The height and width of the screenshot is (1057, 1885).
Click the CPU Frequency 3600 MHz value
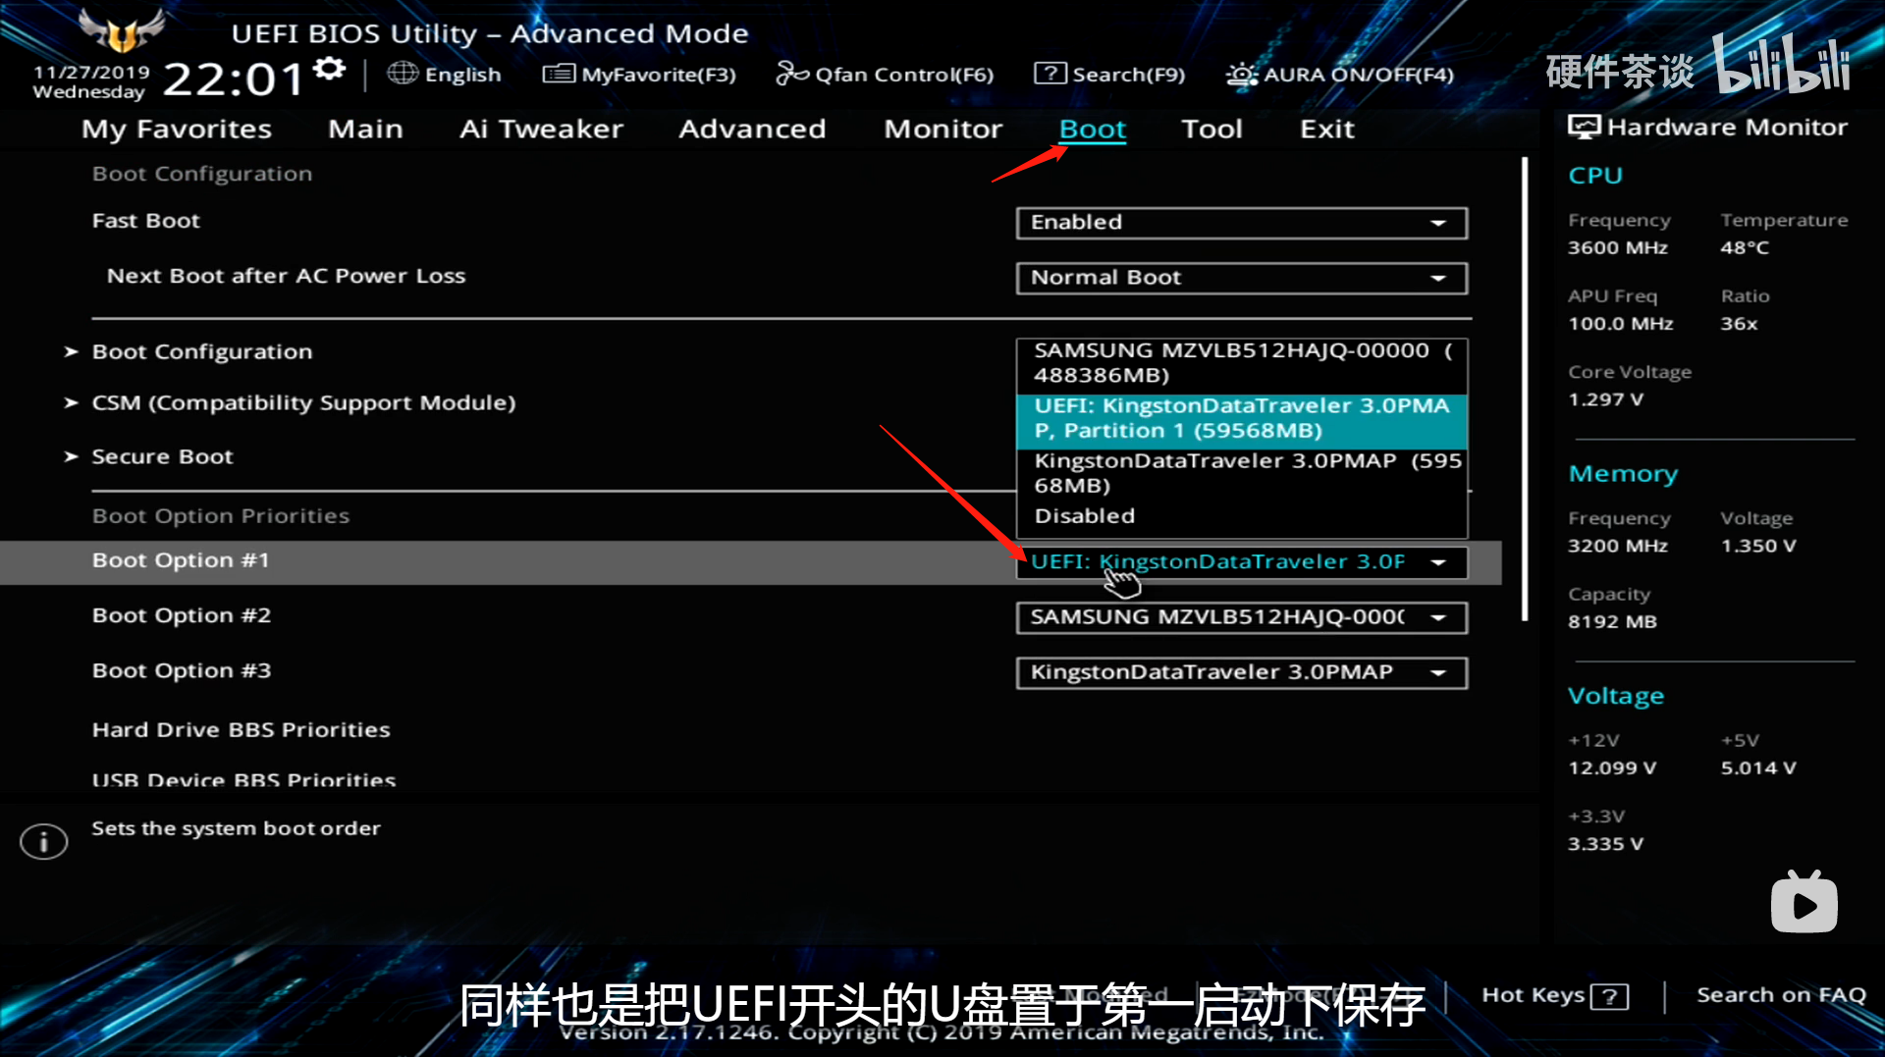(x=1618, y=248)
